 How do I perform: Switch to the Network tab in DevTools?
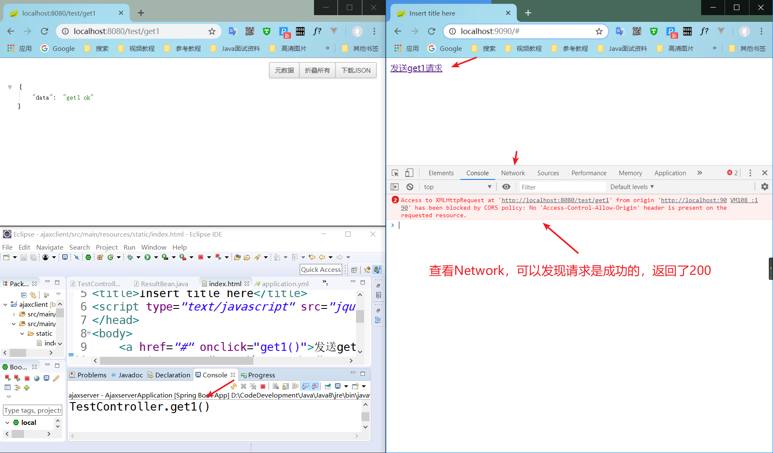(513, 173)
